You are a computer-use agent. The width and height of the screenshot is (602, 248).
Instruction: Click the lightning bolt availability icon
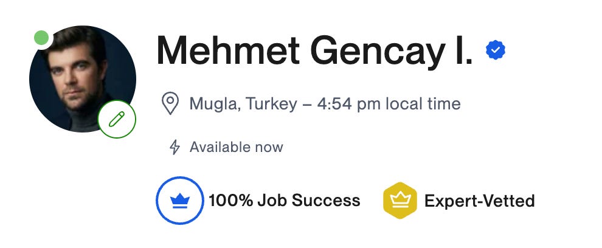175,147
